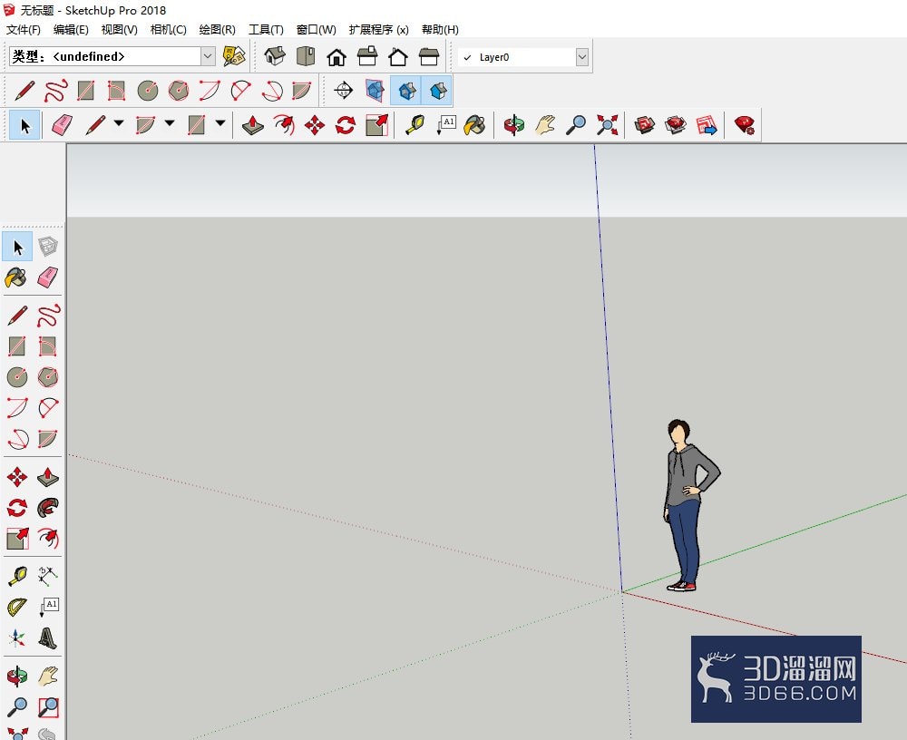Open the 扩展程序 (x) menu
Image resolution: width=907 pixels, height=740 pixels.
tap(379, 30)
